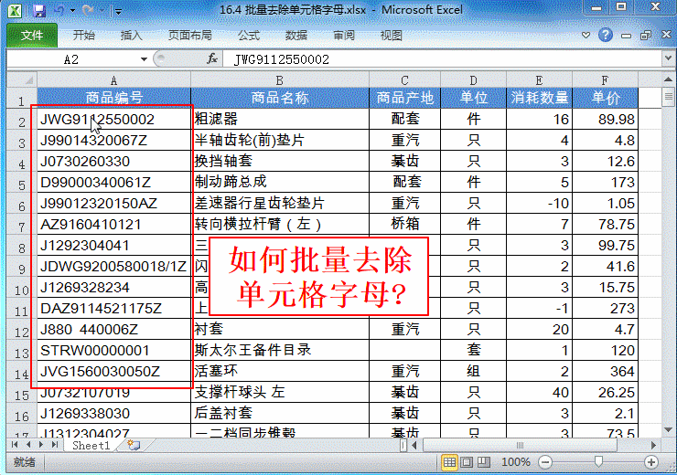Image resolution: width=677 pixels, height=475 pixels.
Task: Open the 文件 (File) tab
Action: (32, 35)
